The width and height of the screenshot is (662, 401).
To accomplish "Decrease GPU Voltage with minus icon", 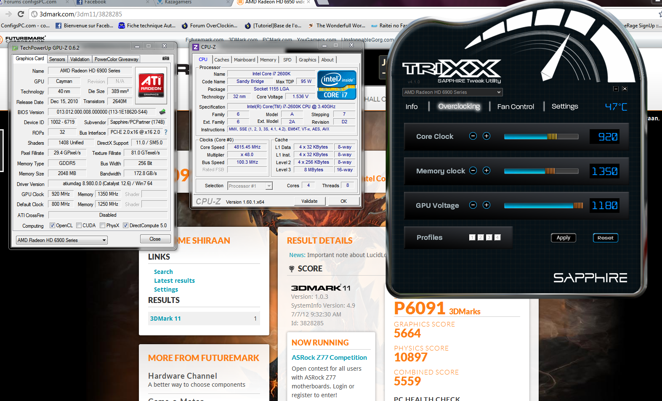I will point(473,205).
